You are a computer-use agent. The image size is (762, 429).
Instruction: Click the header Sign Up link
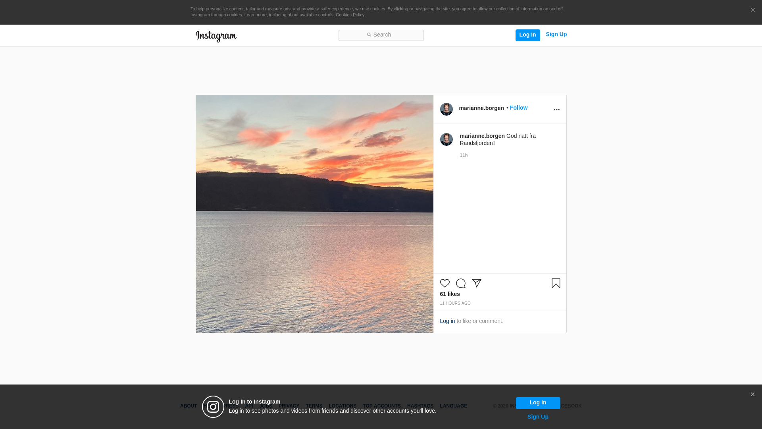[x=556, y=35]
